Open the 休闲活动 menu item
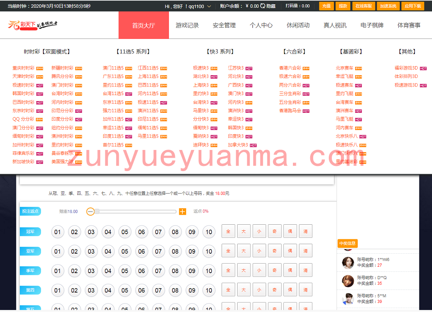Viewport: 432px width, 312px height. coord(298,25)
